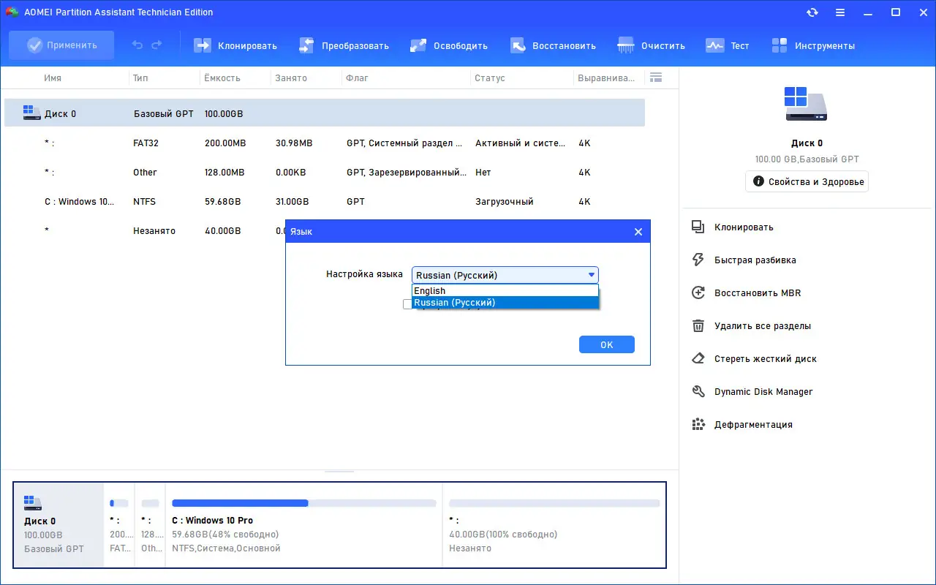
Task: Open the column list settings icon
Action: tap(656, 77)
